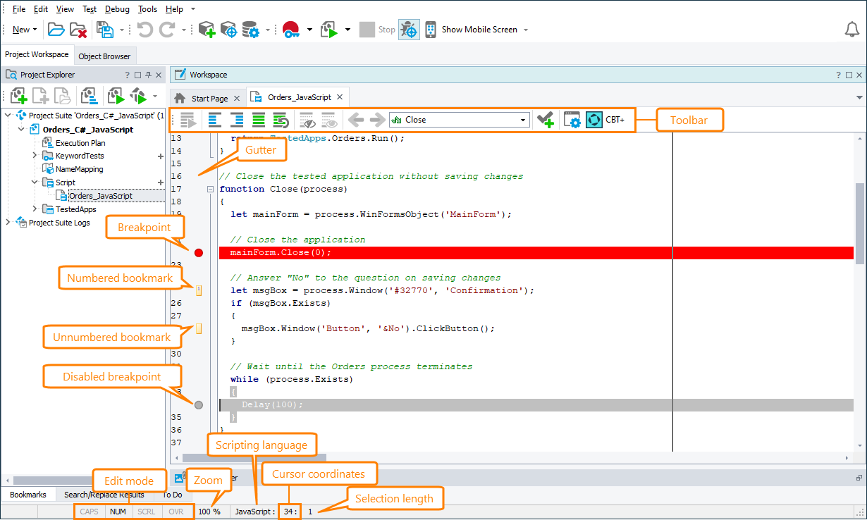The width and height of the screenshot is (867, 520).
Task: Click the plus button next to KeywordTests
Action: coord(160,156)
